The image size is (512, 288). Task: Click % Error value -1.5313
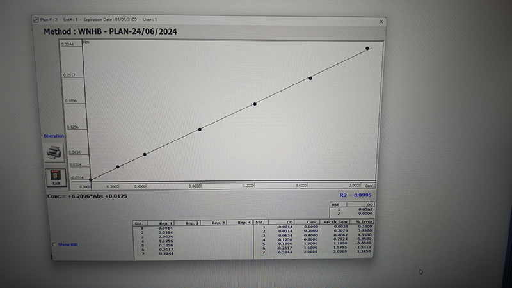point(364,247)
